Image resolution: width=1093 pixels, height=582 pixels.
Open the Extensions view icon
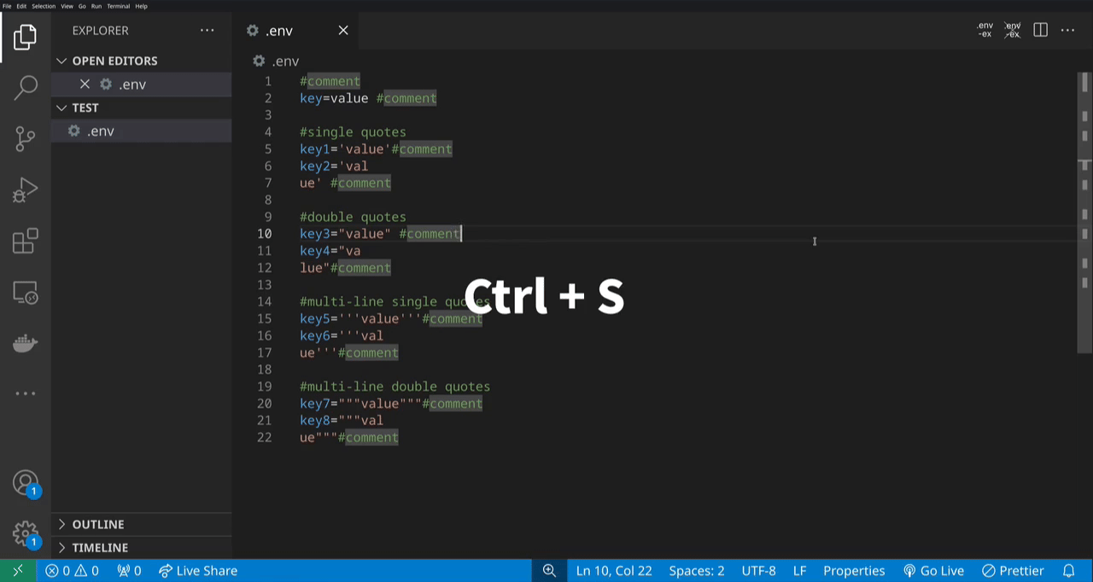tap(26, 241)
